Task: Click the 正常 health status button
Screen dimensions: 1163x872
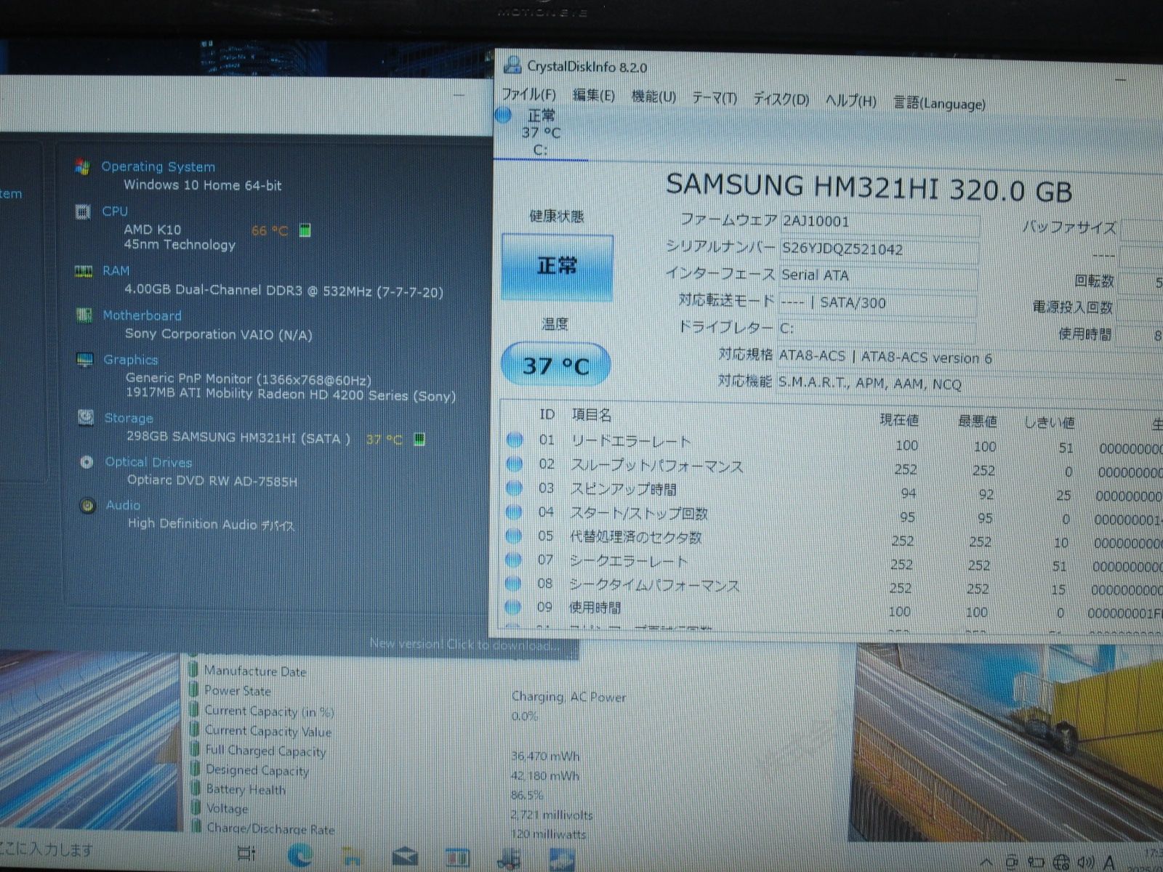Action: coord(557,267)
